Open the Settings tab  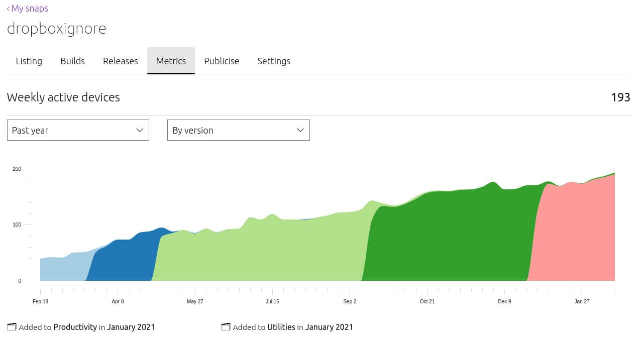point(274,61)
